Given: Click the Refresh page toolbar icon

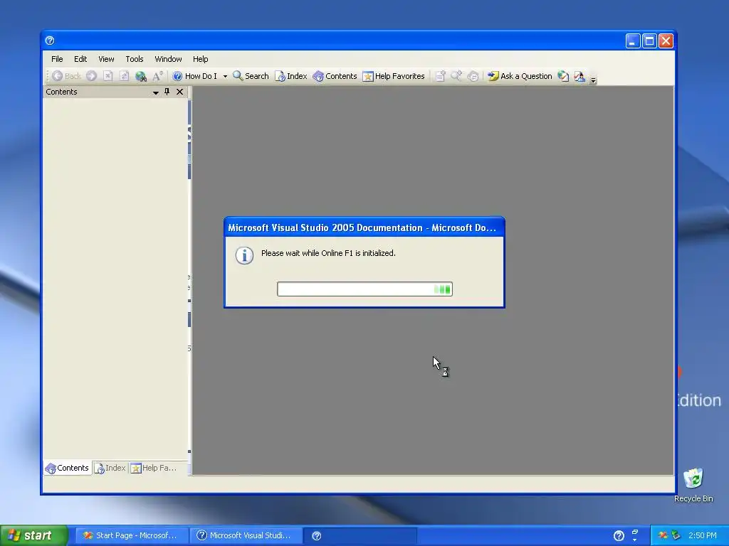Looking at the screenshot, I should (124, 76).
